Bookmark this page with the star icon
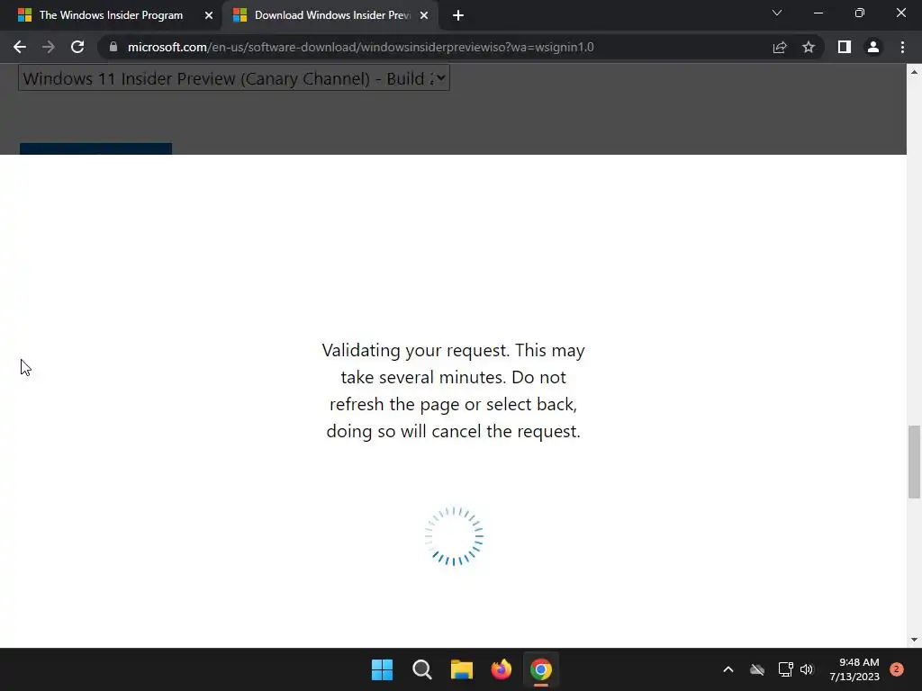 pyautogui.click(x=809, y=47)
